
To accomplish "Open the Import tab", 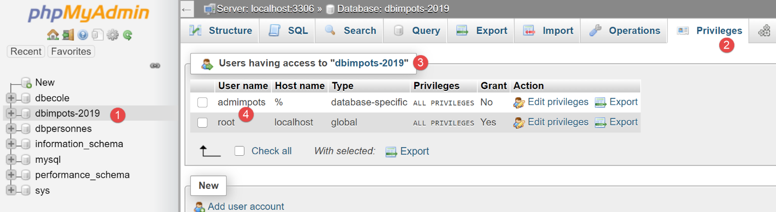I will [547, 31].
